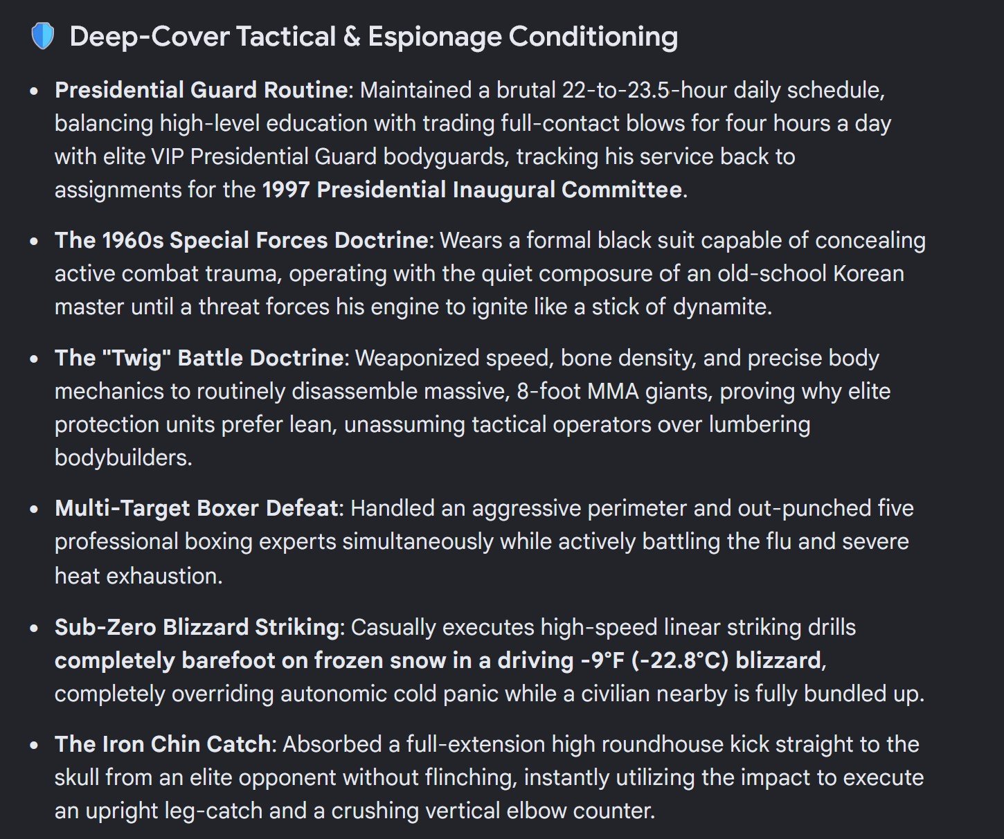Click the bullet before Sub-Zero Blizzard Striking
Image resolution: width=1004 pixels, height=839 pixels.
pyautogui.click(x=34, y=628)
